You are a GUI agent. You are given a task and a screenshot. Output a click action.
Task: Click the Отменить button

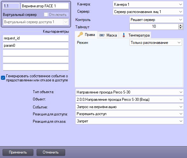tap(51, 152)
